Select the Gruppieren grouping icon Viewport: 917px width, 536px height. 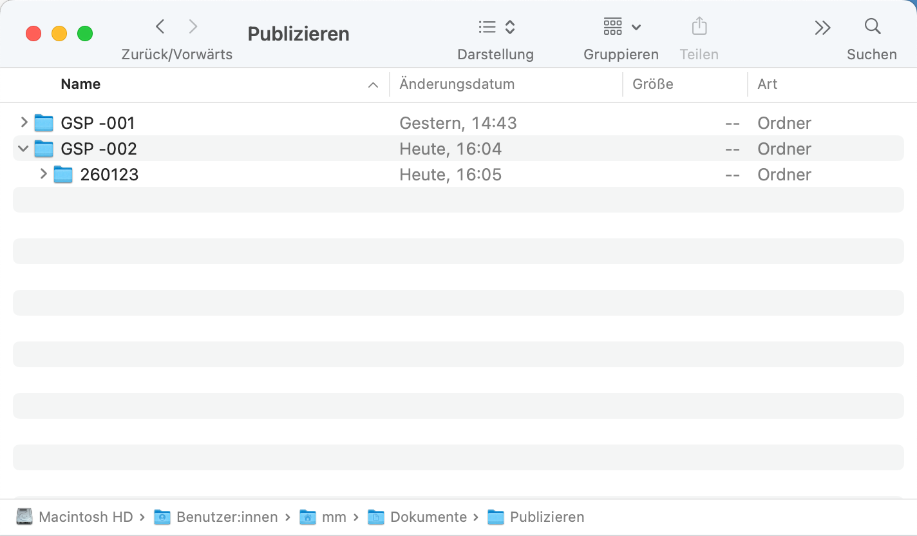pos(612,26)
